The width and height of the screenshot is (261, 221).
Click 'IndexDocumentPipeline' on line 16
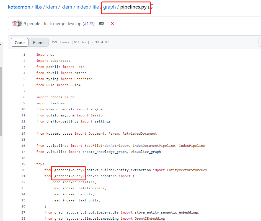(154, 146)
